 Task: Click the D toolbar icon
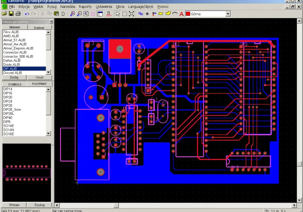point(63,14)
